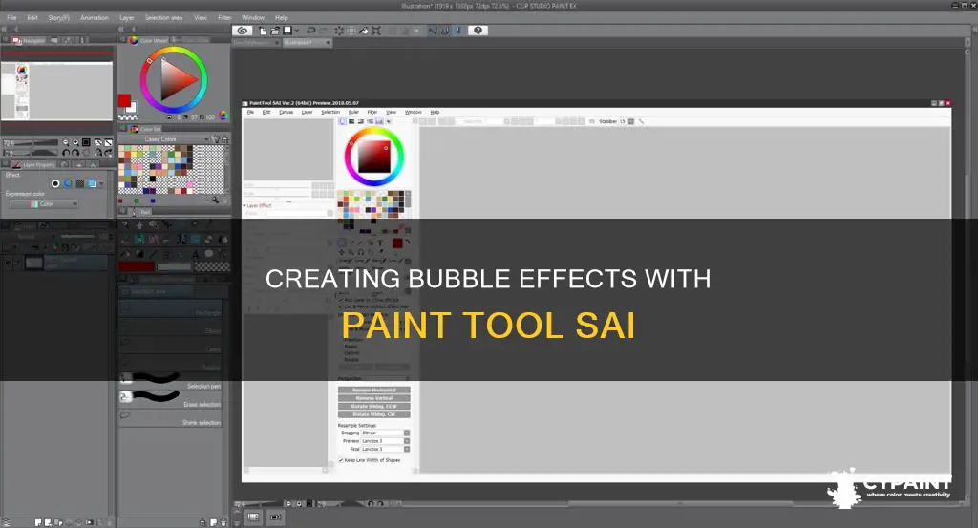This screenshot has width=978, height=528.
Task: Click Rotate 90deg. CW button in SAI
Action: [x=374, y=414]
